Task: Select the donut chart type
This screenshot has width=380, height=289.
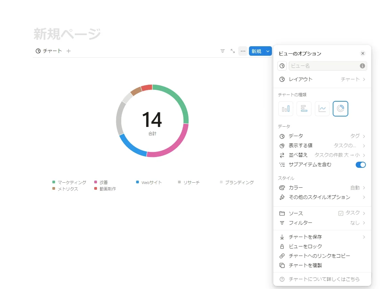Action: pos(340,109)
